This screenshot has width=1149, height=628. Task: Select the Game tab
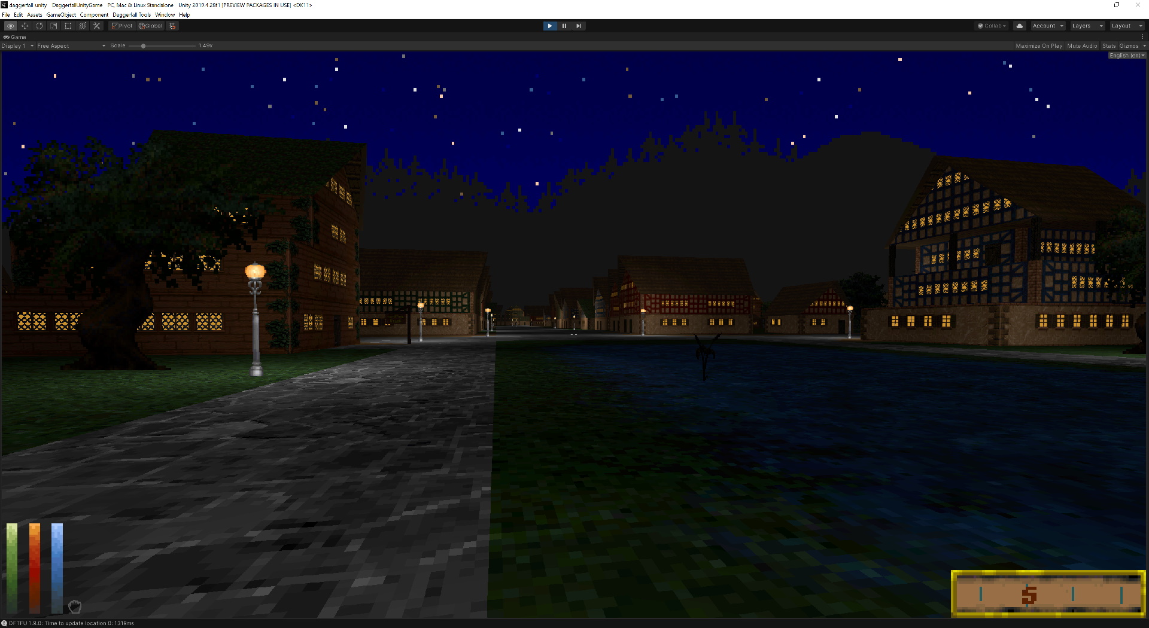tap(15, 37)
